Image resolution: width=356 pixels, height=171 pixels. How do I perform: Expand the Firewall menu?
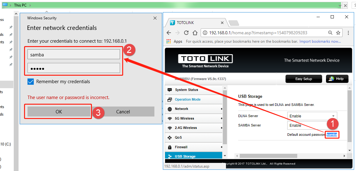[x=193, y=147]
